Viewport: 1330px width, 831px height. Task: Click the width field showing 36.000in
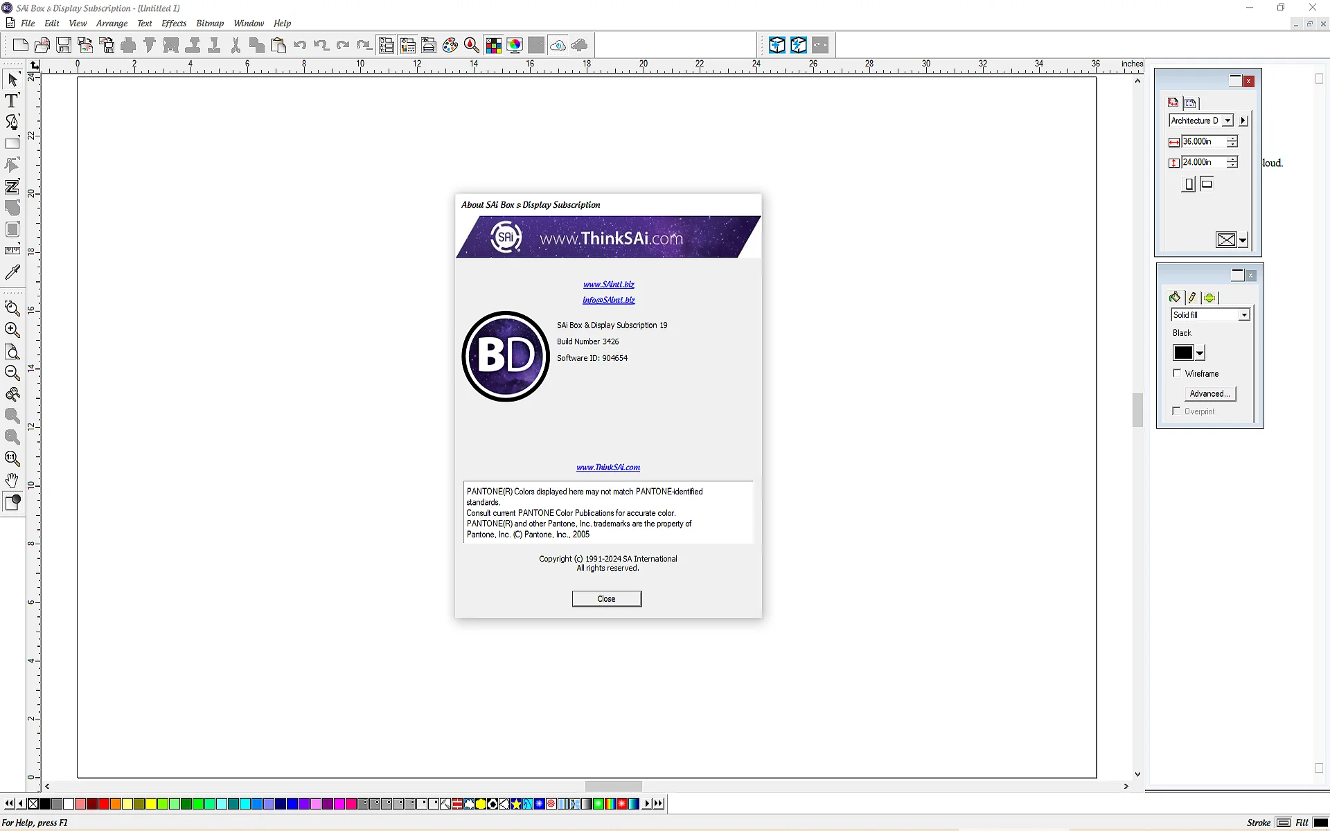click(1203, 142)
